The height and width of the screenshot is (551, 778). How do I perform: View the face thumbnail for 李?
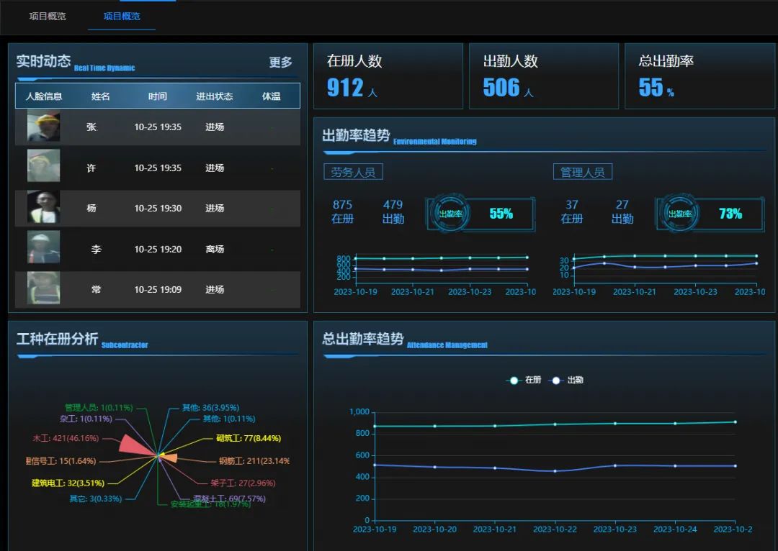43,248
